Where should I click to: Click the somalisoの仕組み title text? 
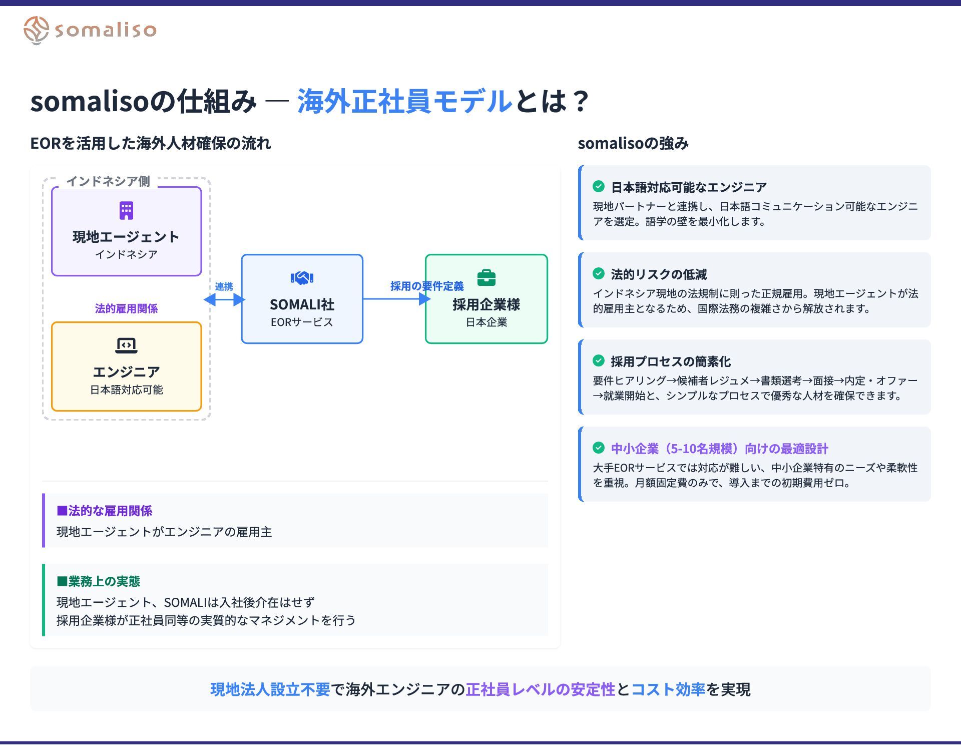pyautogui.click(x=143, y=101)
